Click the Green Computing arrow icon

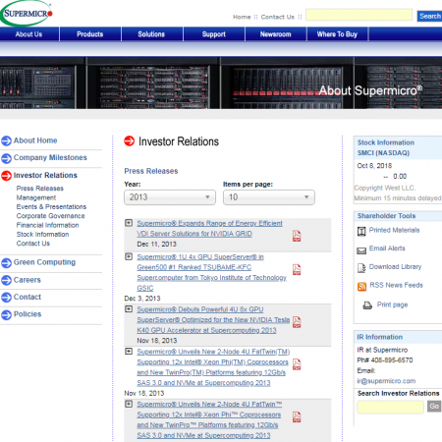click(x=6, y=262)
